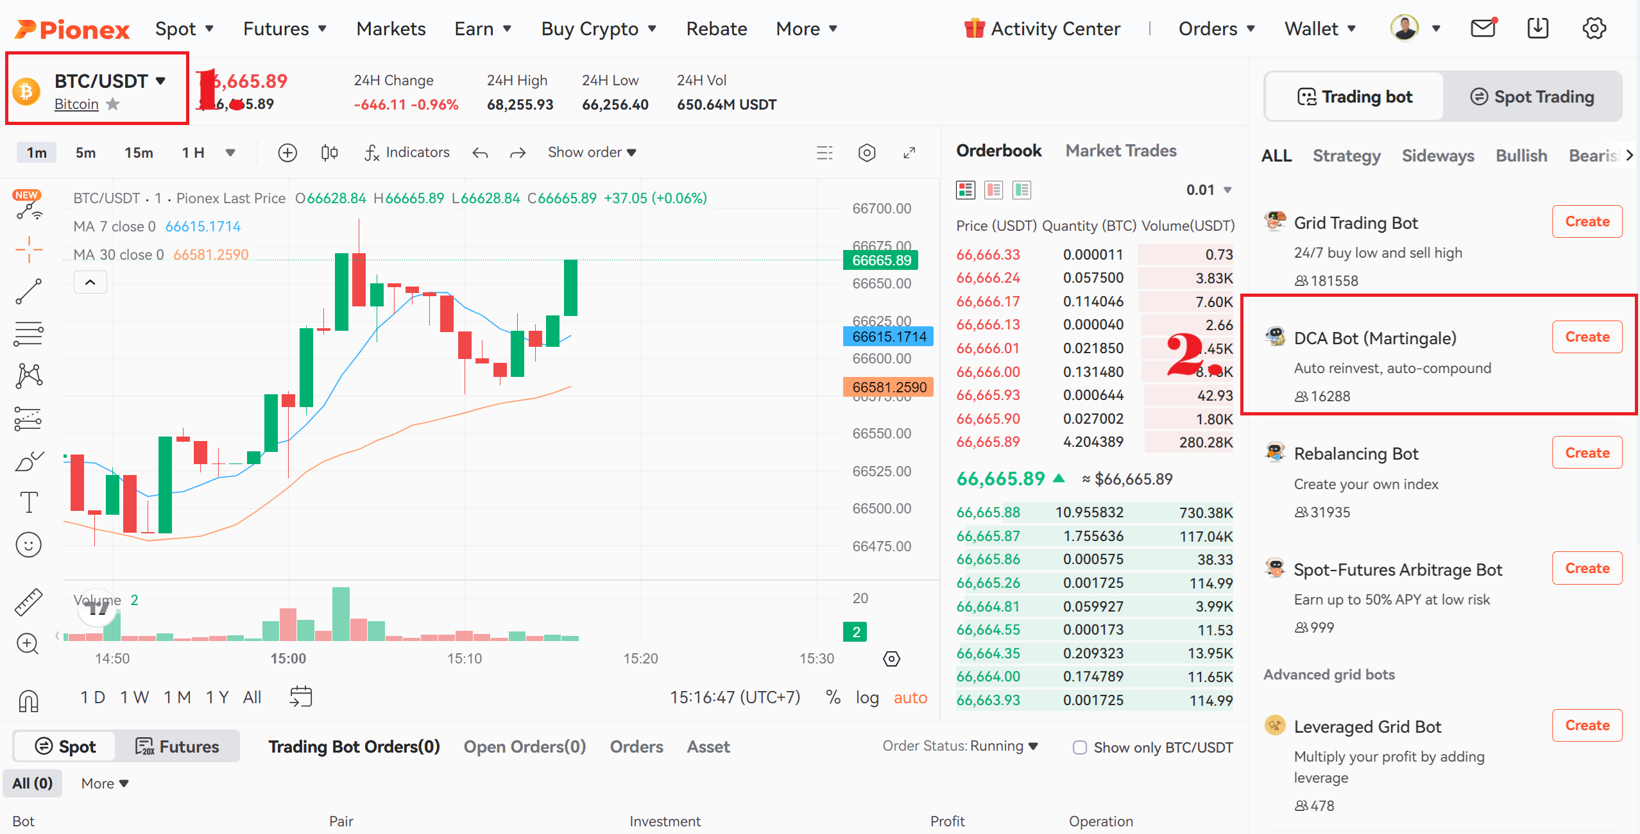Click the user avatar picture
This screenshot has height=834, width=1640.
[1405, 28]
